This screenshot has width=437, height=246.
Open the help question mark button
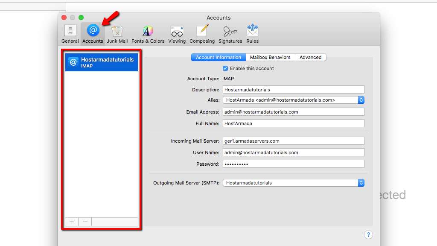[x=368, y=235]
